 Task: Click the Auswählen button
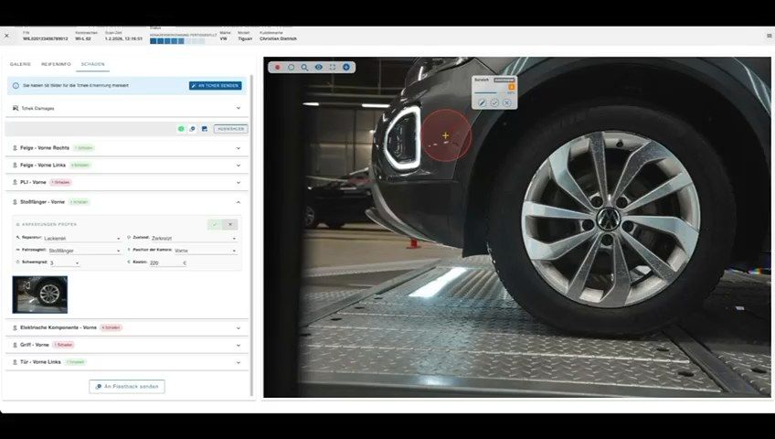click(231, 129)
